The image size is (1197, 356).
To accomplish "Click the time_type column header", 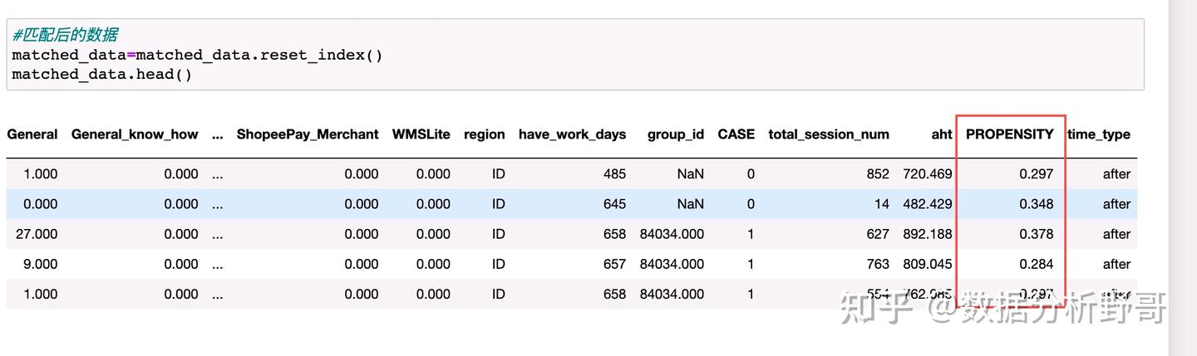I will point(1099,134).
